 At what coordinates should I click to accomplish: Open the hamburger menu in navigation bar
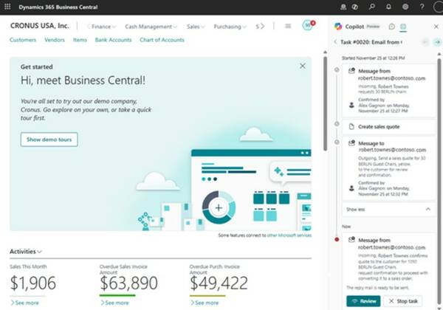pos(288,26)
